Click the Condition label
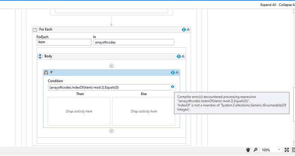295x156 pixels. pyautogui.click(x=55, y=81)
